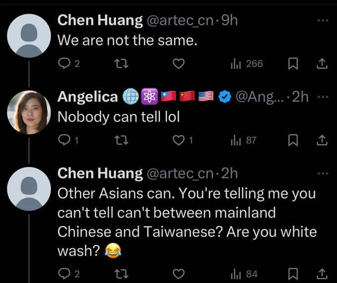Like Angelica's tweet with 1 like

click(x=178, y=140)
